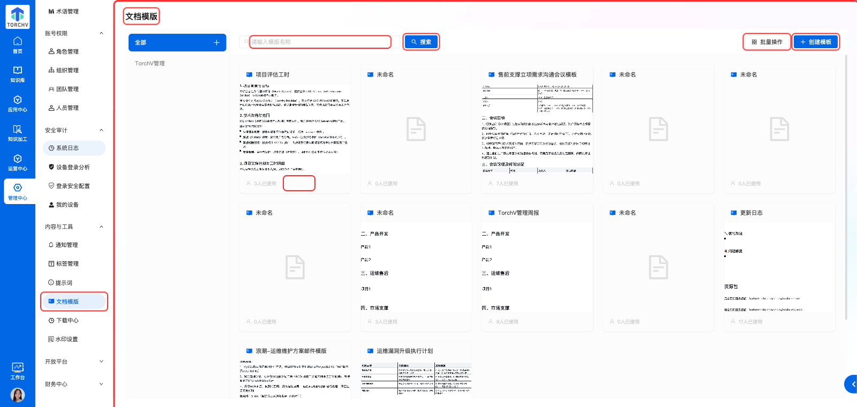The image size is (857, 407).
Task: Select 文档模版 menu item
Action: 74,302
